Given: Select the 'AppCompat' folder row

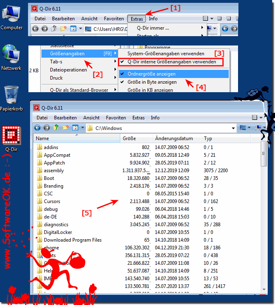Looking at the screenshot, I should (x=147, y=155).
